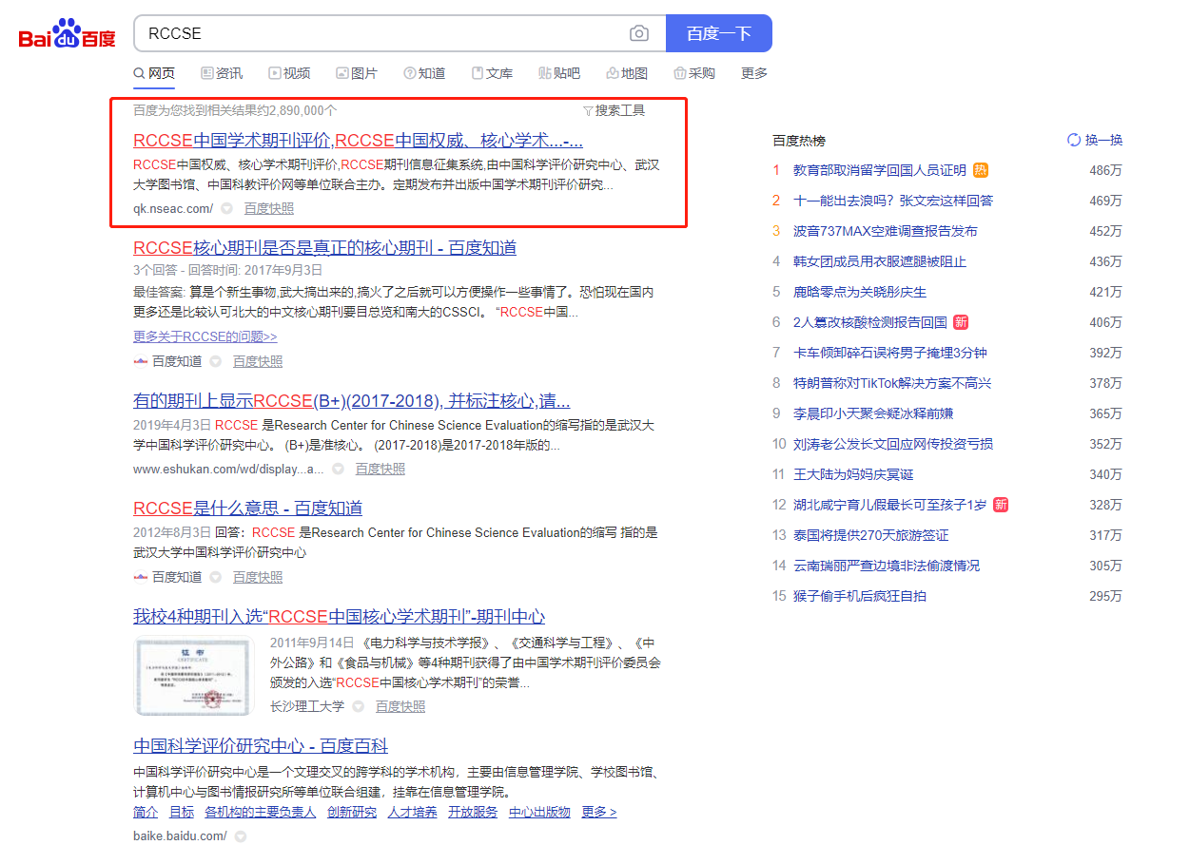Click 百度知道 source icon under RCCSE是什么意思 result
1190x864 pixels.
141,577
